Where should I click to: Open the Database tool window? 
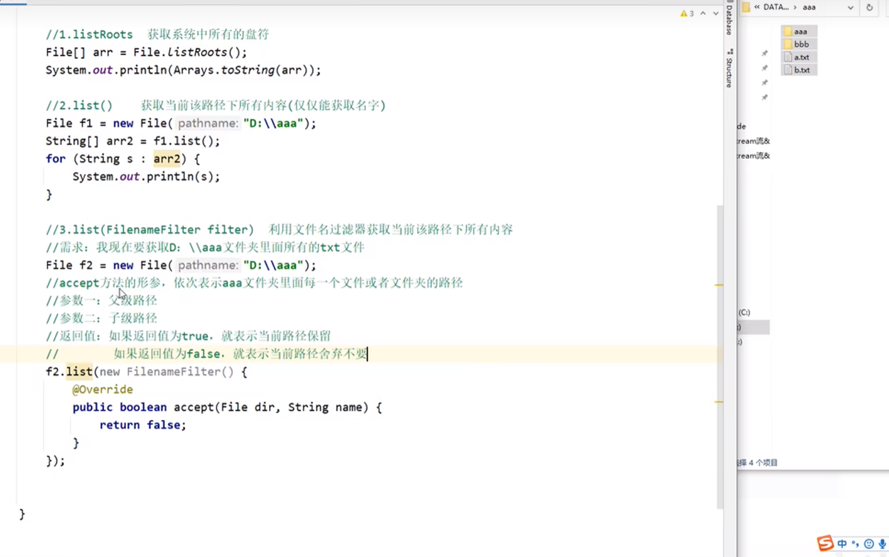pos(729,18)
